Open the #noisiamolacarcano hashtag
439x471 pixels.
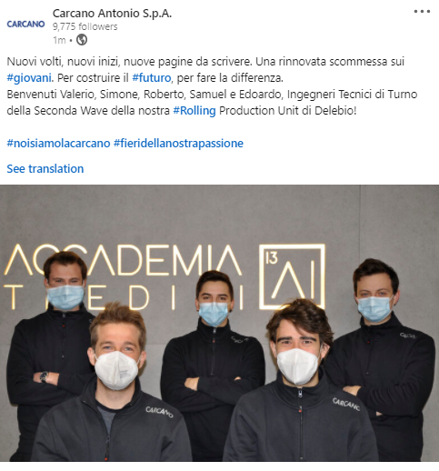tap(58, 143)
